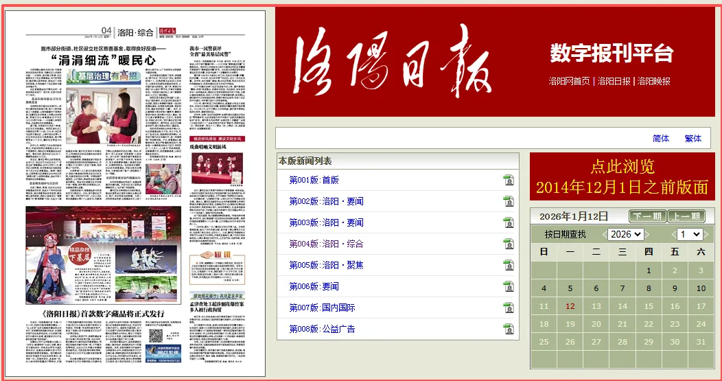
Task: Switch to 洛阳晚报 in the header
Action: (654, 81)
